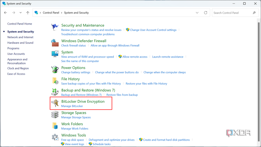Click breadcrumb chevron before Control Panel
Image resolution: width=261 pixels, height=147 pixels.
tap(40, 13)
